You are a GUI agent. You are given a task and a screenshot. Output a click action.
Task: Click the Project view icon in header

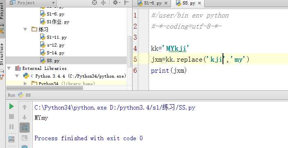tap(12, 2)
